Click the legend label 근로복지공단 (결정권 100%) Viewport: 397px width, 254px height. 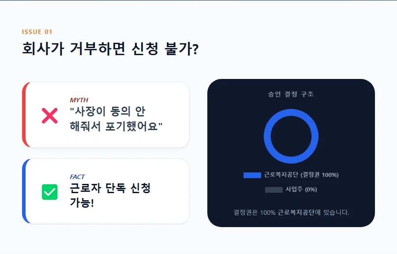(301, 175)
